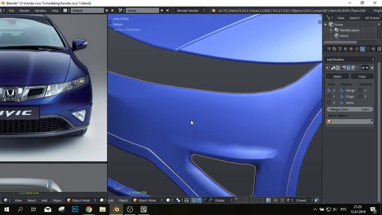Enable the Y axis checkbox
382x215 pixels.
click(x=329, y=96)
